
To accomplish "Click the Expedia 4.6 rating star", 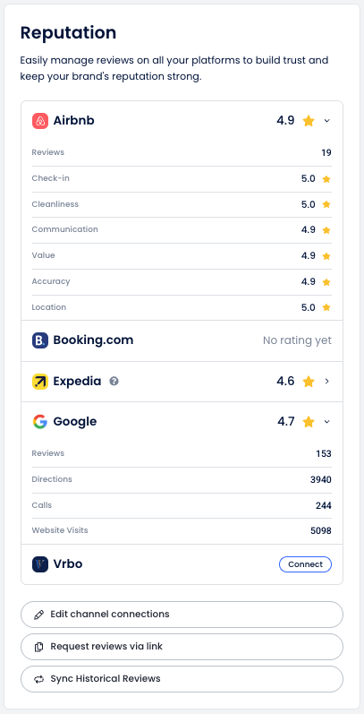I will click(309, 382).
